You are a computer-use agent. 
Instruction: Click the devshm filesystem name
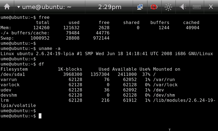click(9, 95)
